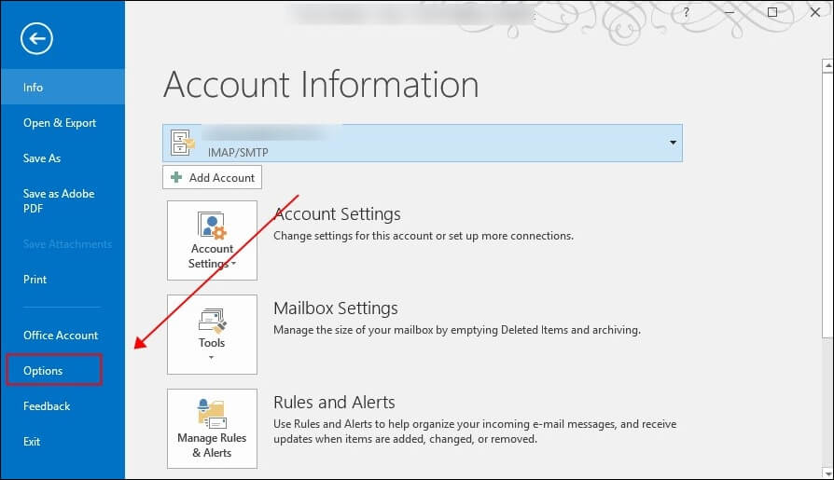
Task: Maximize the window using the title bar
Action: 772,12
